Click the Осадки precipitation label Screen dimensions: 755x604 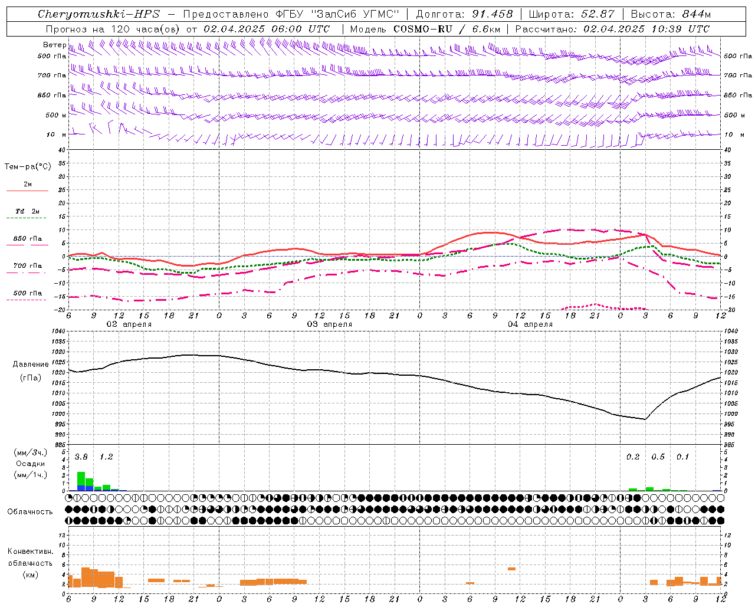[30, 464]
